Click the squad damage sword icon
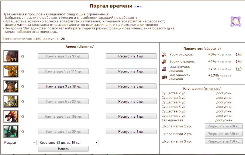 coord(164,54)
